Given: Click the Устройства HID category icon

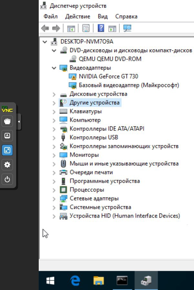Looking at the screenshot, I should click(x=63, y=216).
